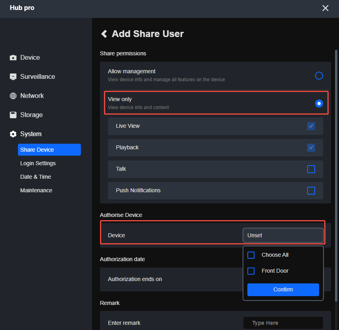This screenshot has height=330, width=339.
Task: Click the Device camera icon in the sidebar
Action: 13,57
